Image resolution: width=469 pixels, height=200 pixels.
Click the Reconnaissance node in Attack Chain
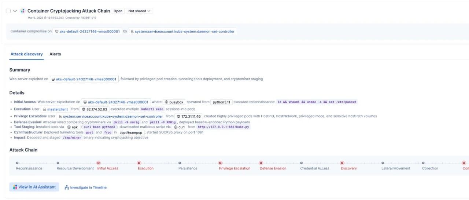pyautogui.click(x=17, y=163)
